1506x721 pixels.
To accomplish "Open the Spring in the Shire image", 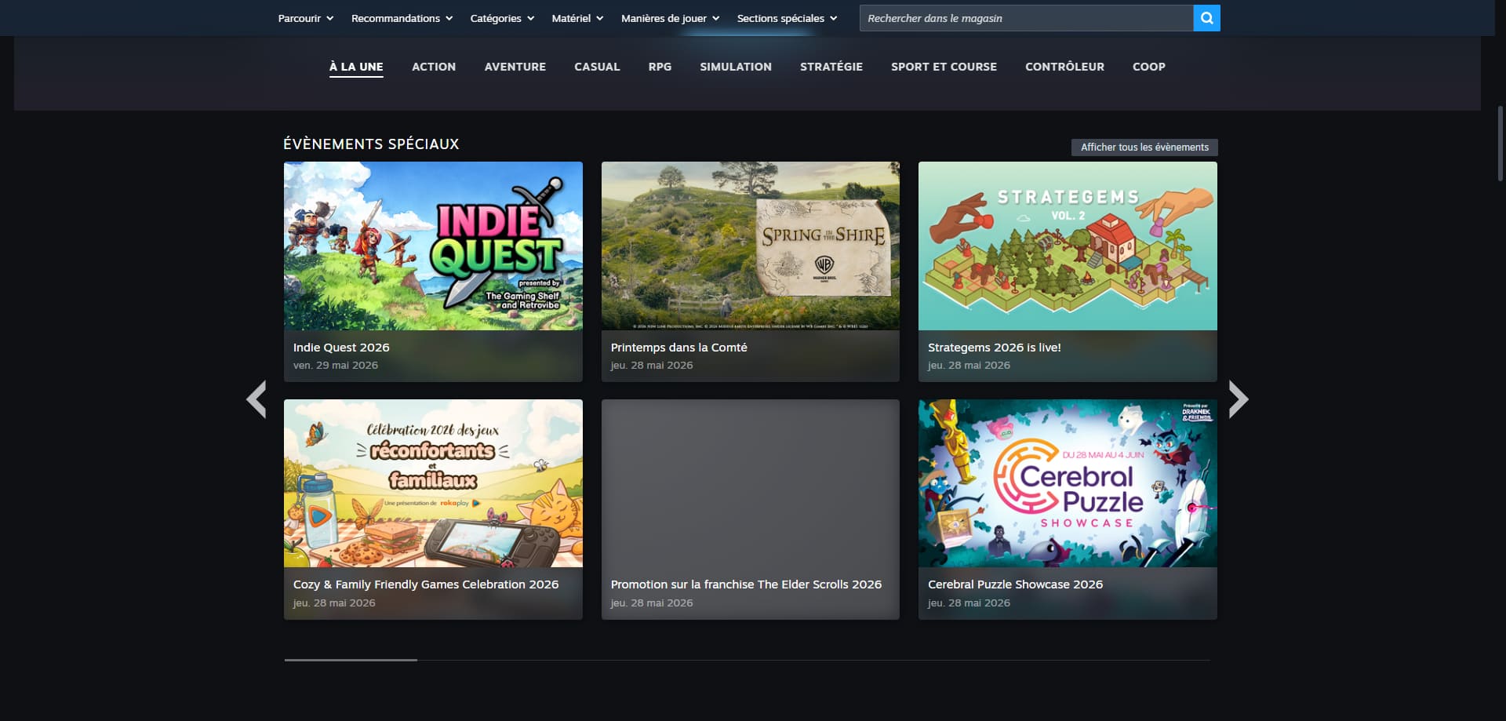I will pos(750,246).
